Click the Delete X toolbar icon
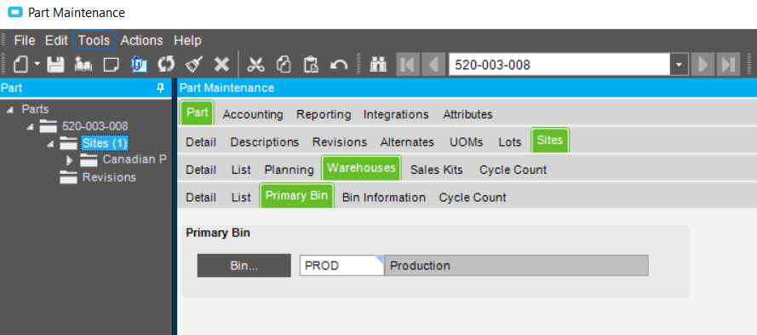This screenshot has width=757, height=335. [x=221, y=64]
